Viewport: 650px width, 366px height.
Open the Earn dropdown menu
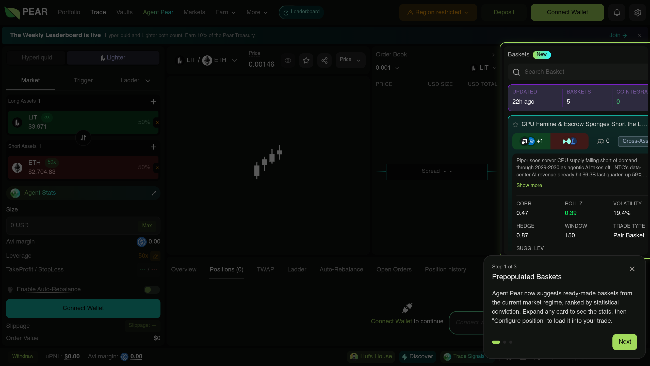[x=225, y=12]
